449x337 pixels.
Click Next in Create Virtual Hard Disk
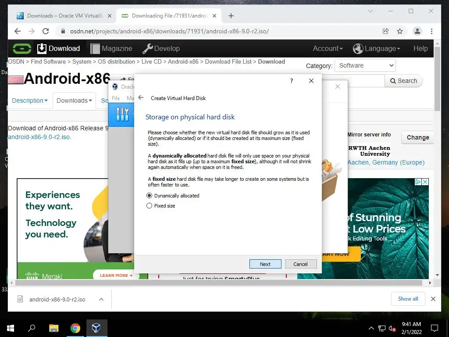tap(265, 264)
